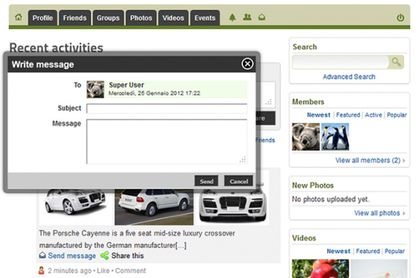Switch to the Groups tab
This screenshot has height=278, width=419.
tap(108, 18)
